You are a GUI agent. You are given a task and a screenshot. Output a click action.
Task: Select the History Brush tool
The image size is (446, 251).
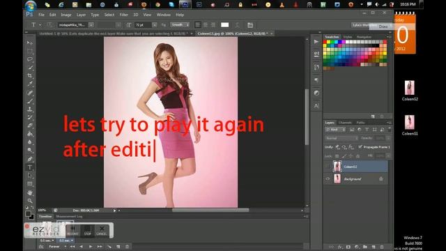point(29,118)
